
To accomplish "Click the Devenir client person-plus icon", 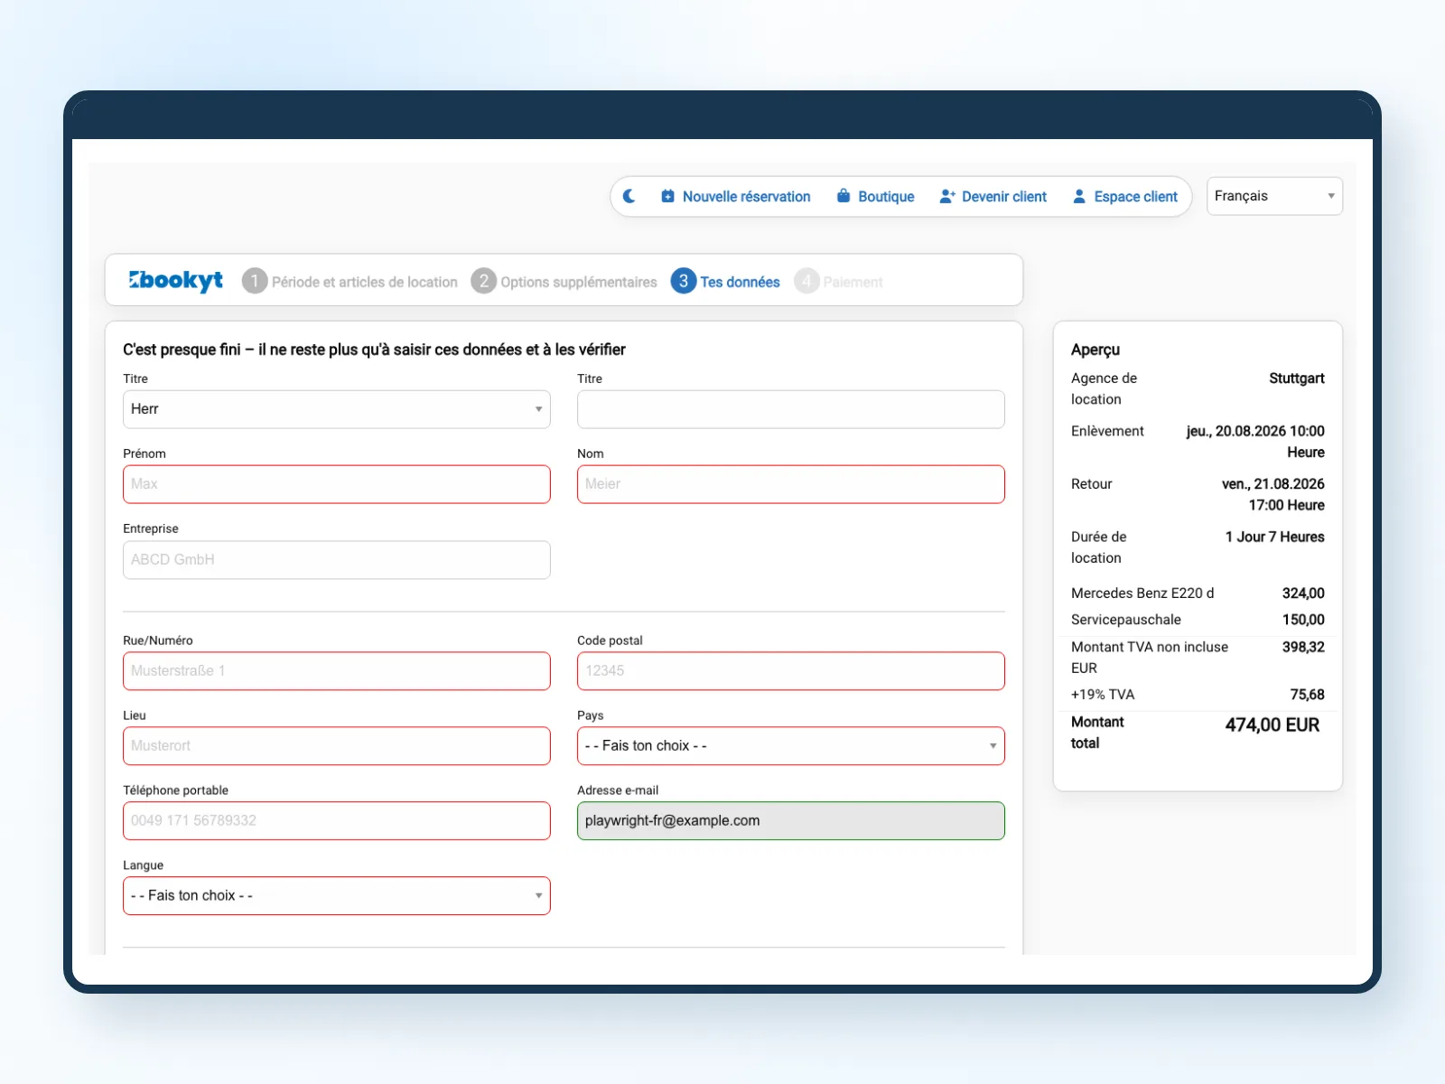I will [x=947, y=196].
